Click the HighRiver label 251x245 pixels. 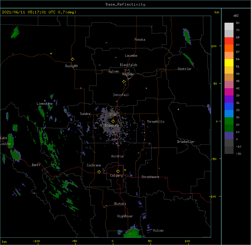point(125,216)
